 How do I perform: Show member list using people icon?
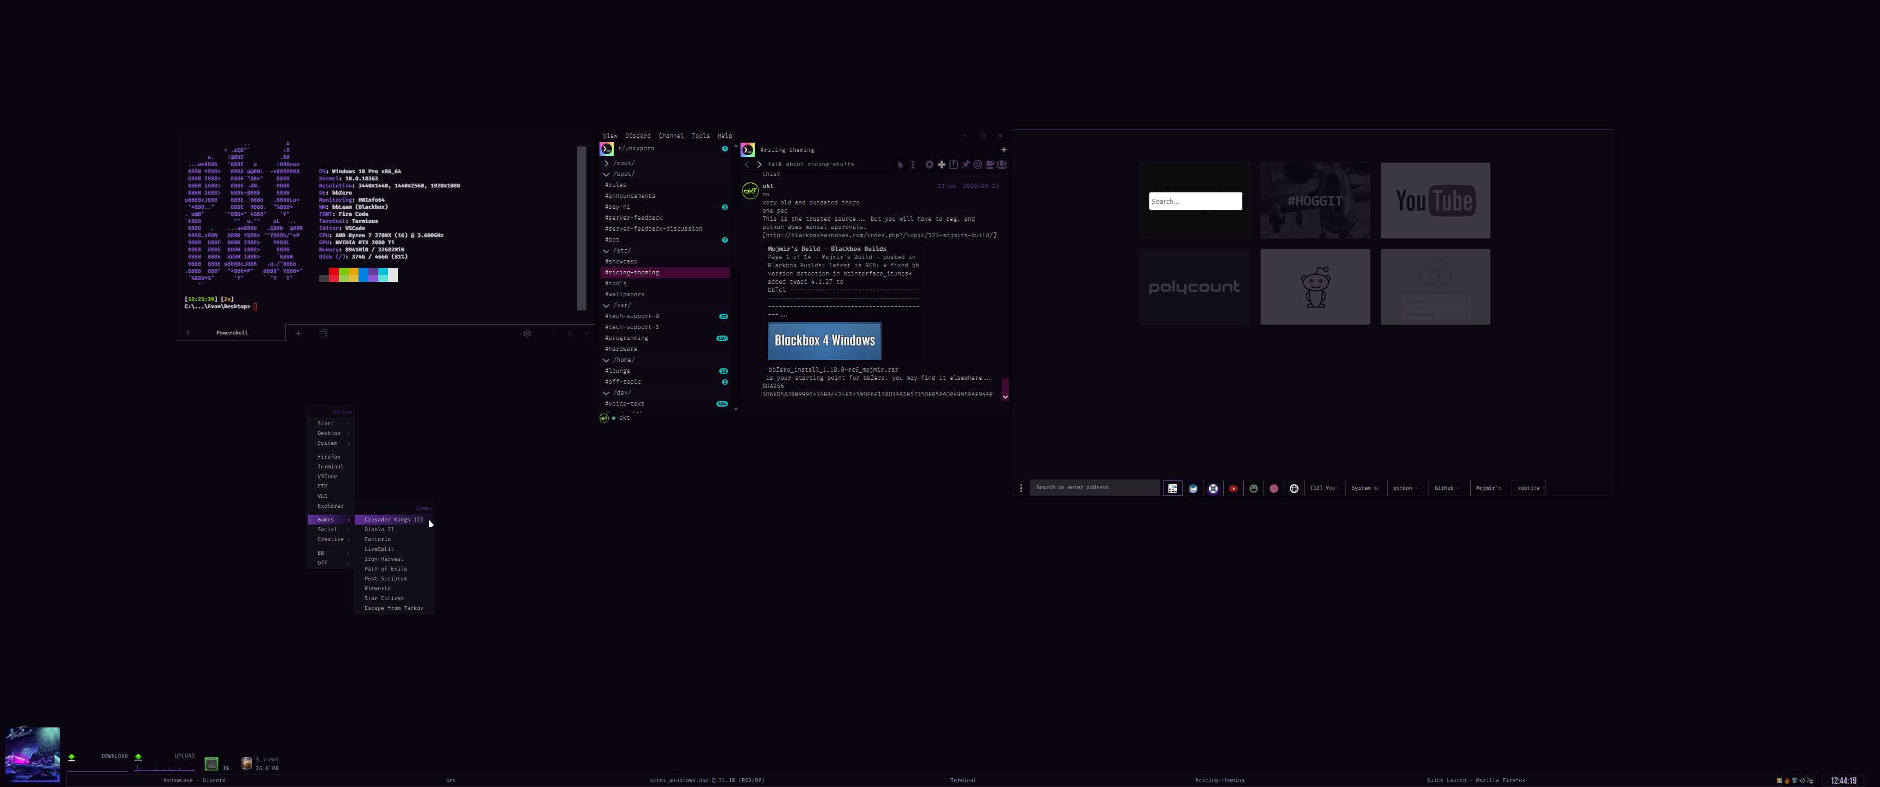click(1003, 165)
